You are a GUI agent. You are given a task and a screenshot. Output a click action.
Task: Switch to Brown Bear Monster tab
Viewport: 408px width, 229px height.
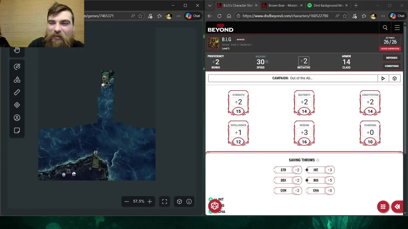tap(283, 5)
